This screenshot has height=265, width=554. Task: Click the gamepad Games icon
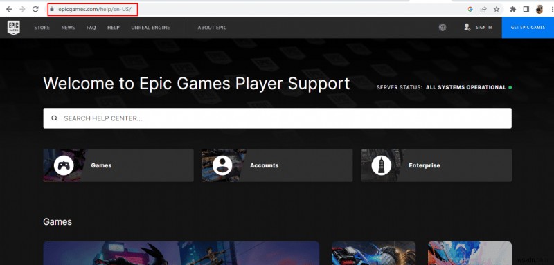(x=64, y=165)
